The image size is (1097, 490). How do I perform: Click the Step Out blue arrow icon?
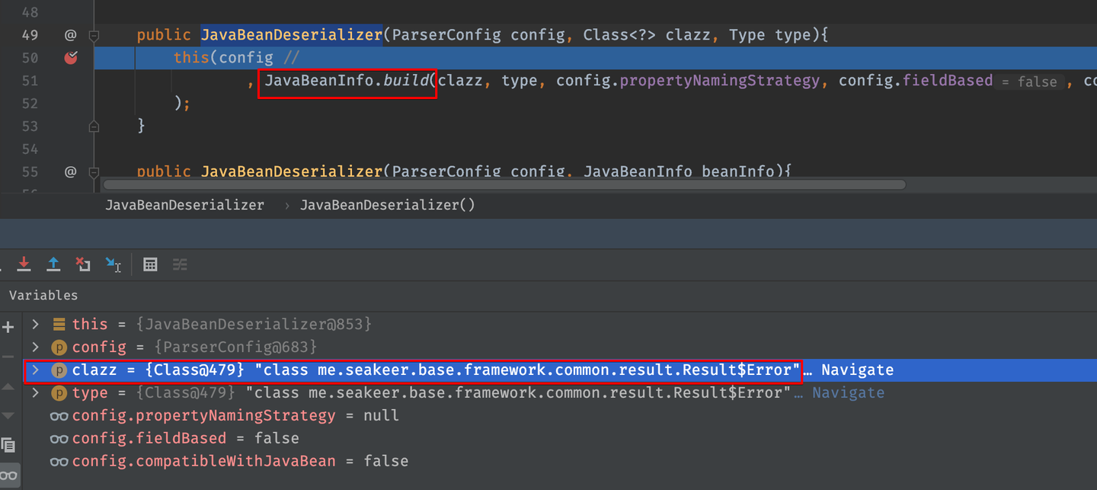tap(53, 264)
